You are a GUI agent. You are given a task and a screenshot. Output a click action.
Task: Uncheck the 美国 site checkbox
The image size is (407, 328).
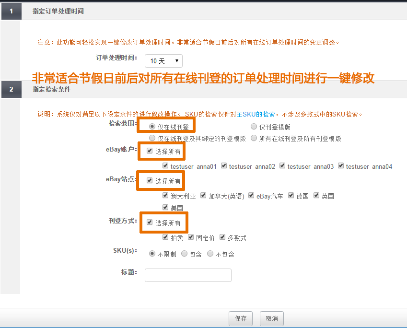(x=165, y=207)
